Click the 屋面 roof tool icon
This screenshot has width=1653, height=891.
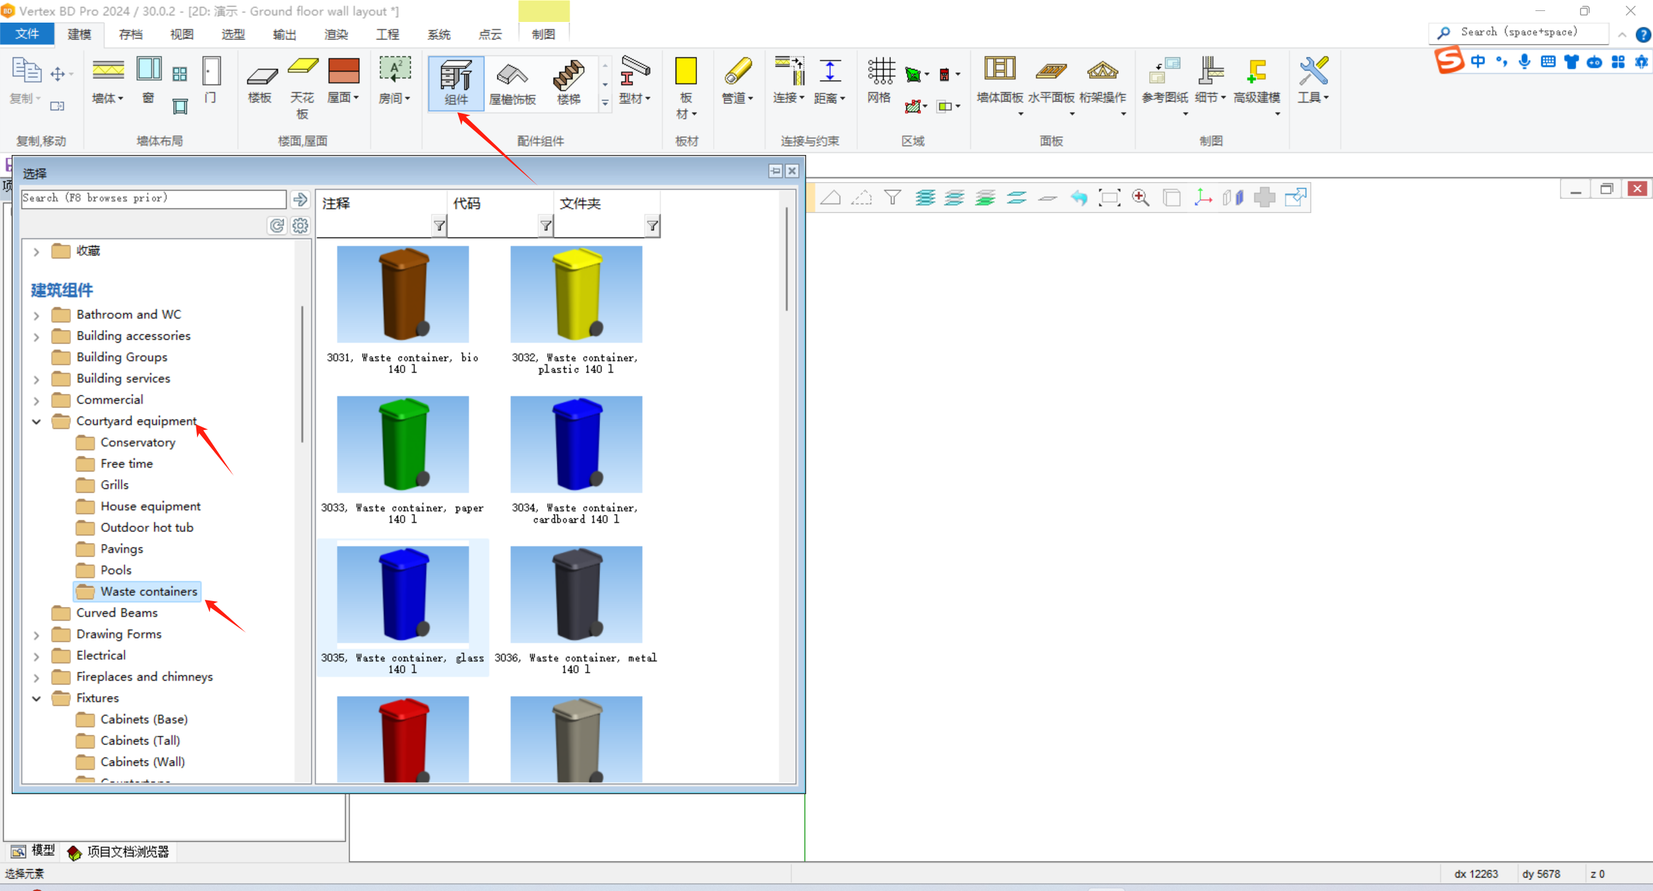(343, 71)
